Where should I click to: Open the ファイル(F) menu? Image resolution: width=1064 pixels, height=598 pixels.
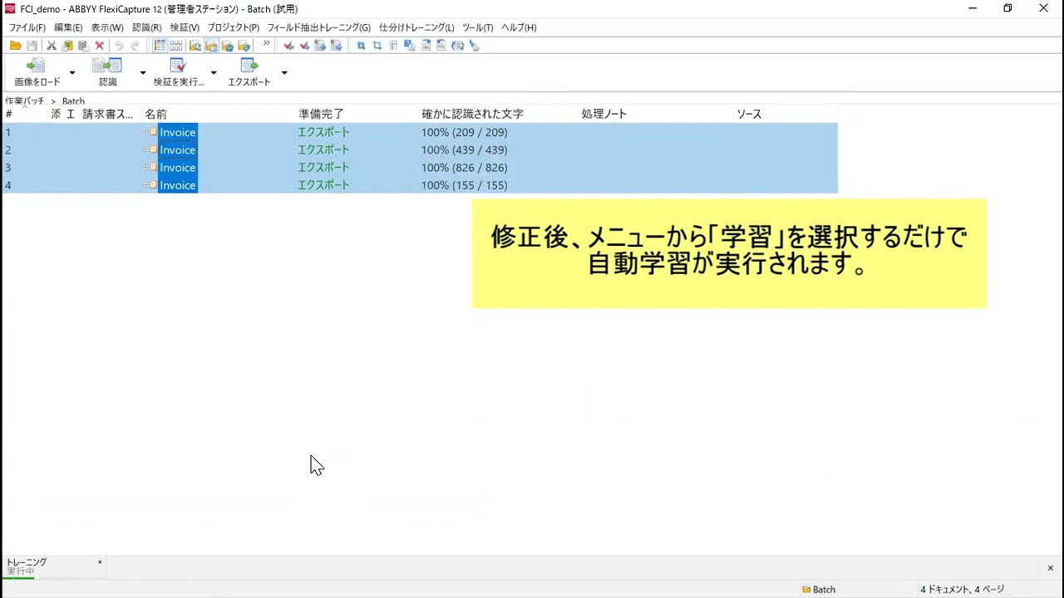pos(27,27)
